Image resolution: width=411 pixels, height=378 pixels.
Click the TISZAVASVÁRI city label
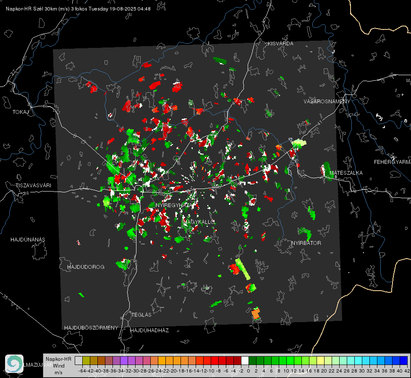(33, 186)
